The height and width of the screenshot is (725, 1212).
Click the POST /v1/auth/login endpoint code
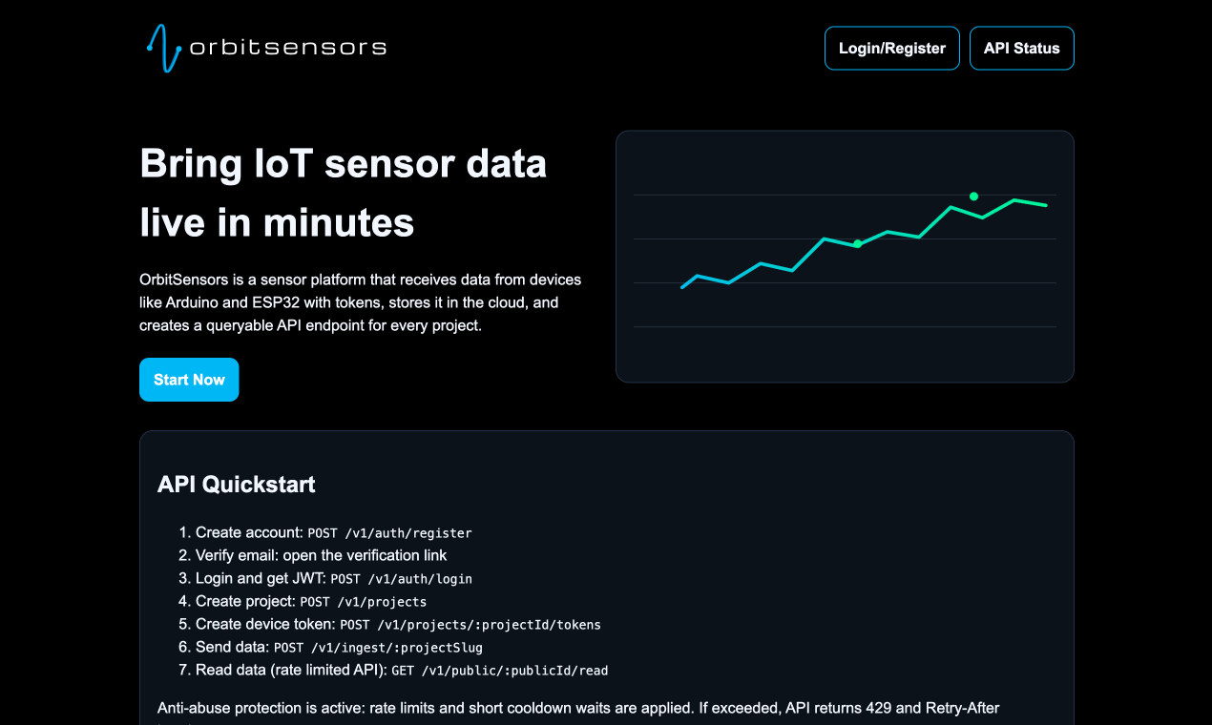click(401, 579)
